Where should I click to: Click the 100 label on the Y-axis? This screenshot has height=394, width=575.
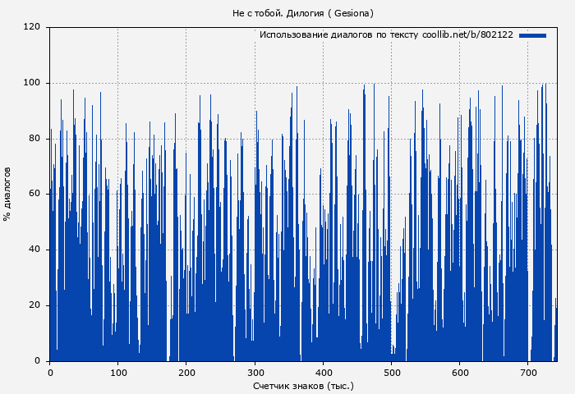coord(32,83)
